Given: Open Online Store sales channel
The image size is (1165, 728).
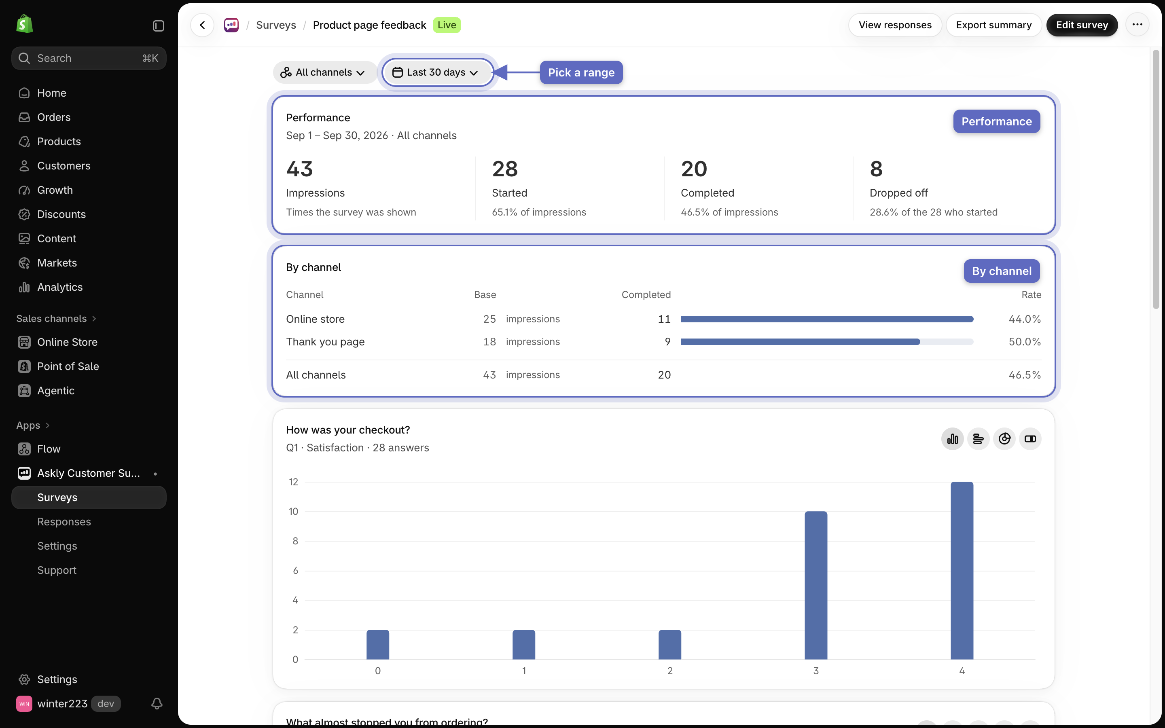Looking at the screenshot, I should [89, 342].
